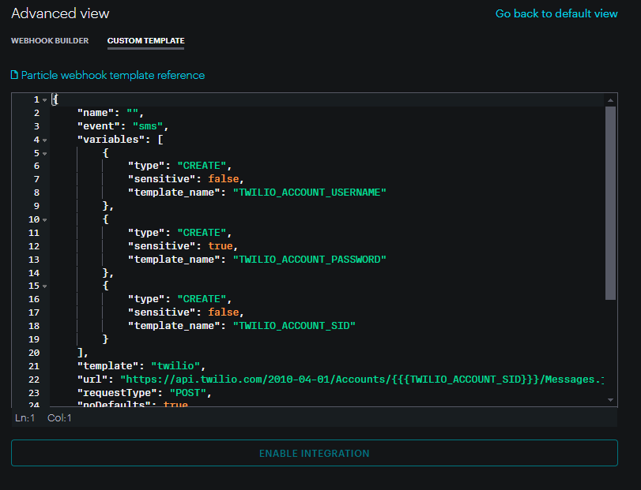Click the document icon beside template reference
The image size is (641, 490).
point(14,75)
